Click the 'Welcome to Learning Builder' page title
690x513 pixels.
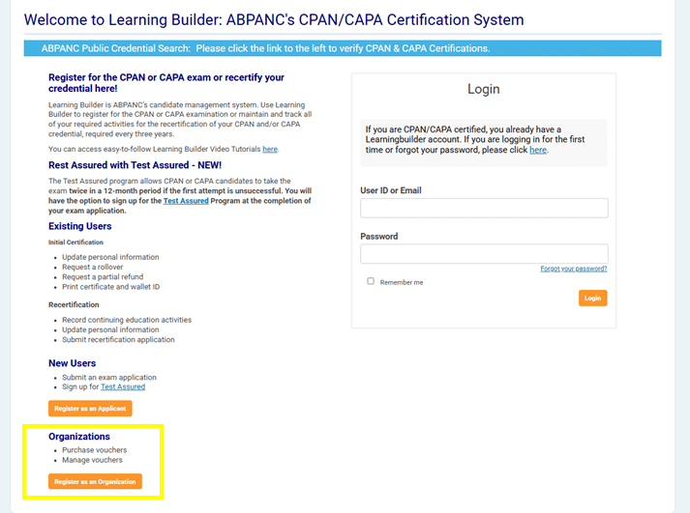[274, 19]
